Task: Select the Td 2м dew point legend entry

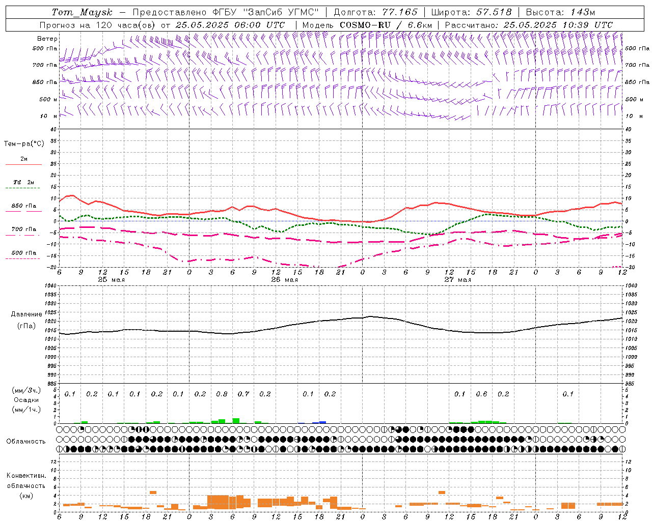Action: click(x=24, y=182)
